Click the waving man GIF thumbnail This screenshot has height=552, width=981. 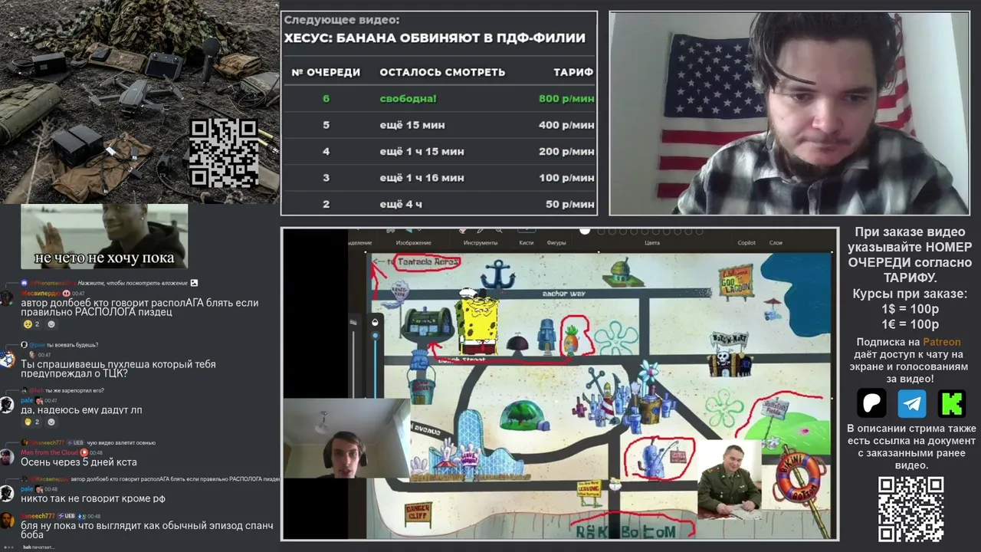(104, 236)
